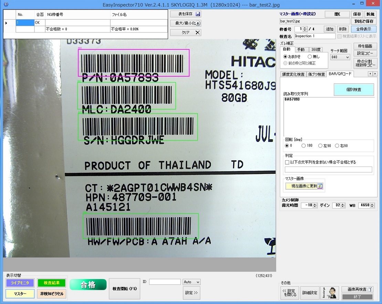
Task: Decrease the ゲイン gain value
Action: point(343,207)
